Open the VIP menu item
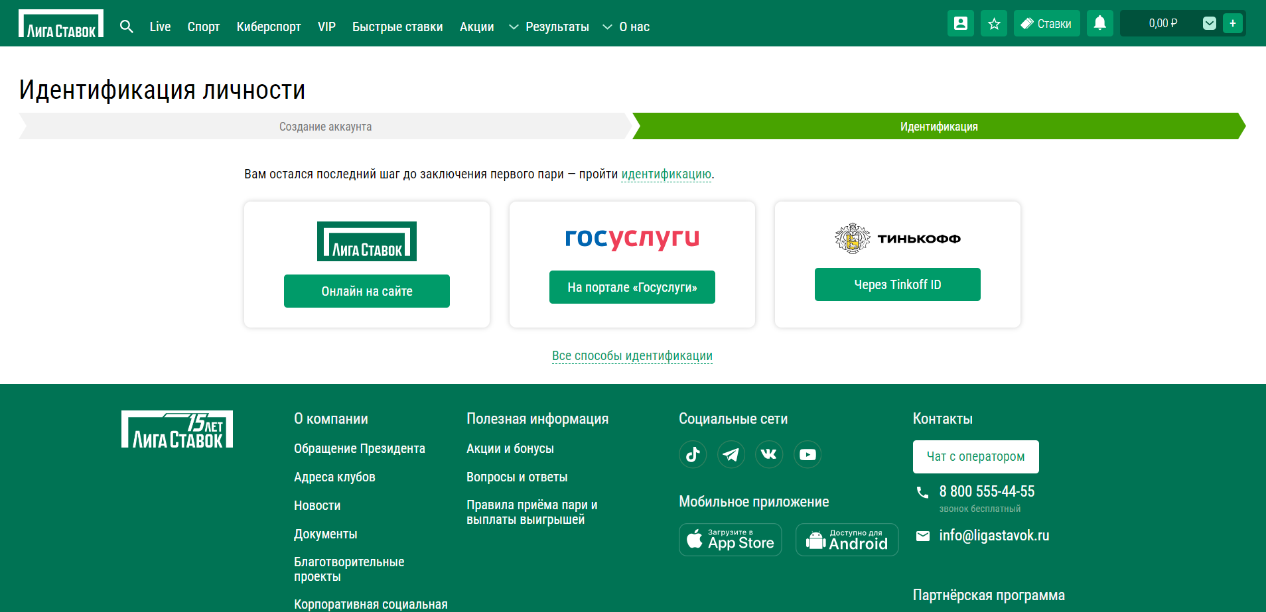The height and width of the screenshot is (612, 1266). [x=326, y=27]
